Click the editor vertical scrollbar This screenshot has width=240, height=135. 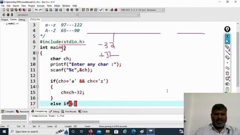pyautogui.click(x=238, y=60)
